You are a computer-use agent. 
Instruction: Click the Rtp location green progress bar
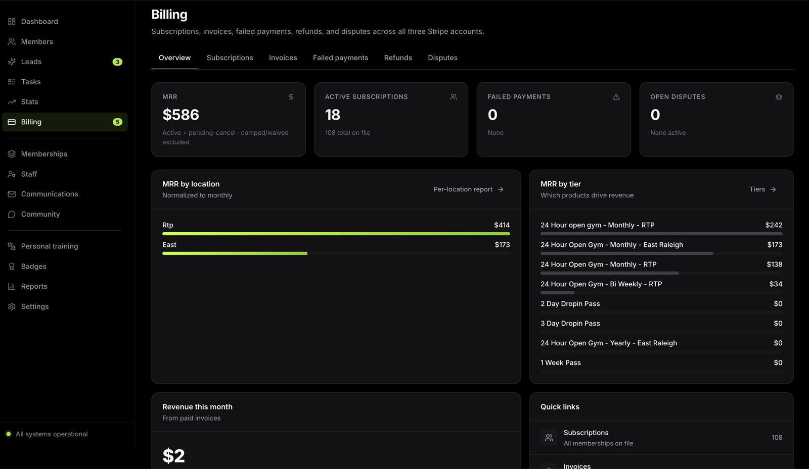336,234
